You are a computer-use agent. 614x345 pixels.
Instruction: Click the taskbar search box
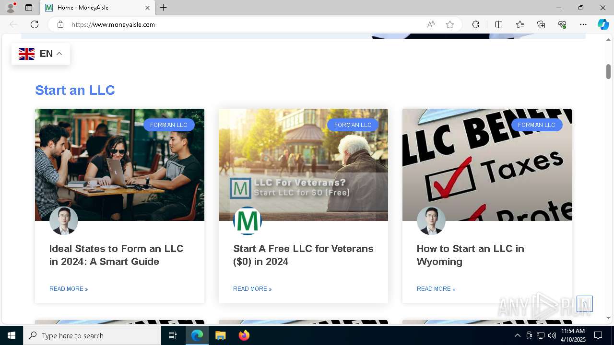coord(92,335)
